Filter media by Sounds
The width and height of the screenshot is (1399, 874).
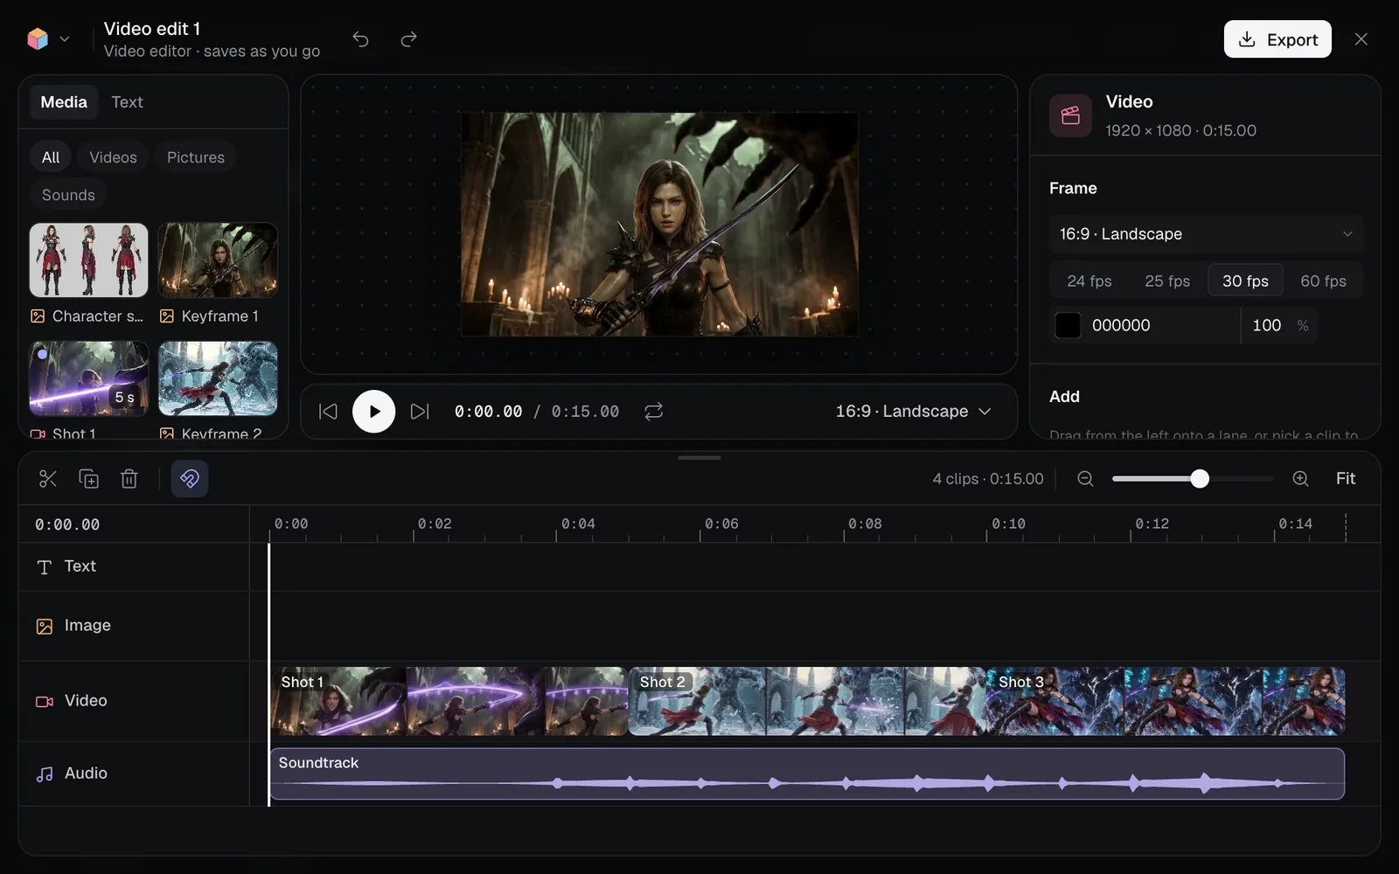[68, 195]
